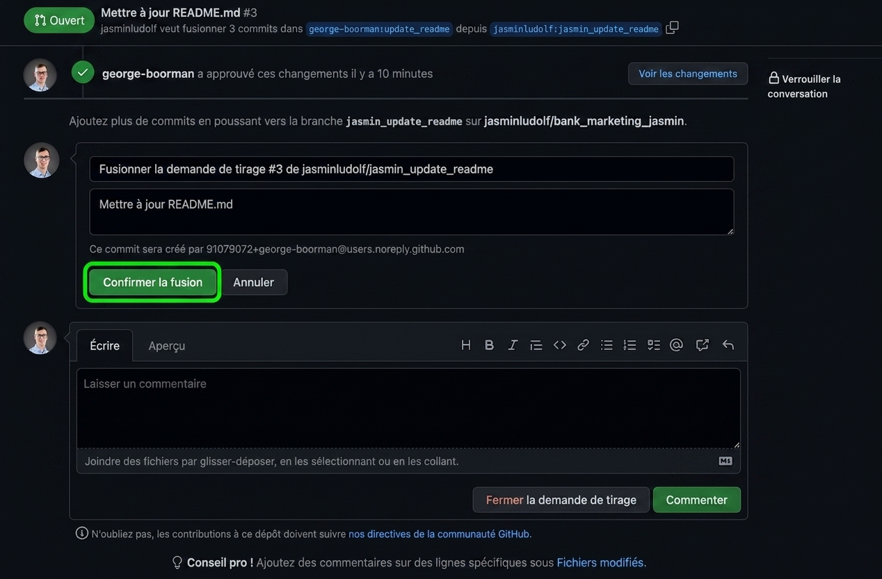
Task: Click the jasmin_update_readme branch name text
Action: (x=404, y=121)
